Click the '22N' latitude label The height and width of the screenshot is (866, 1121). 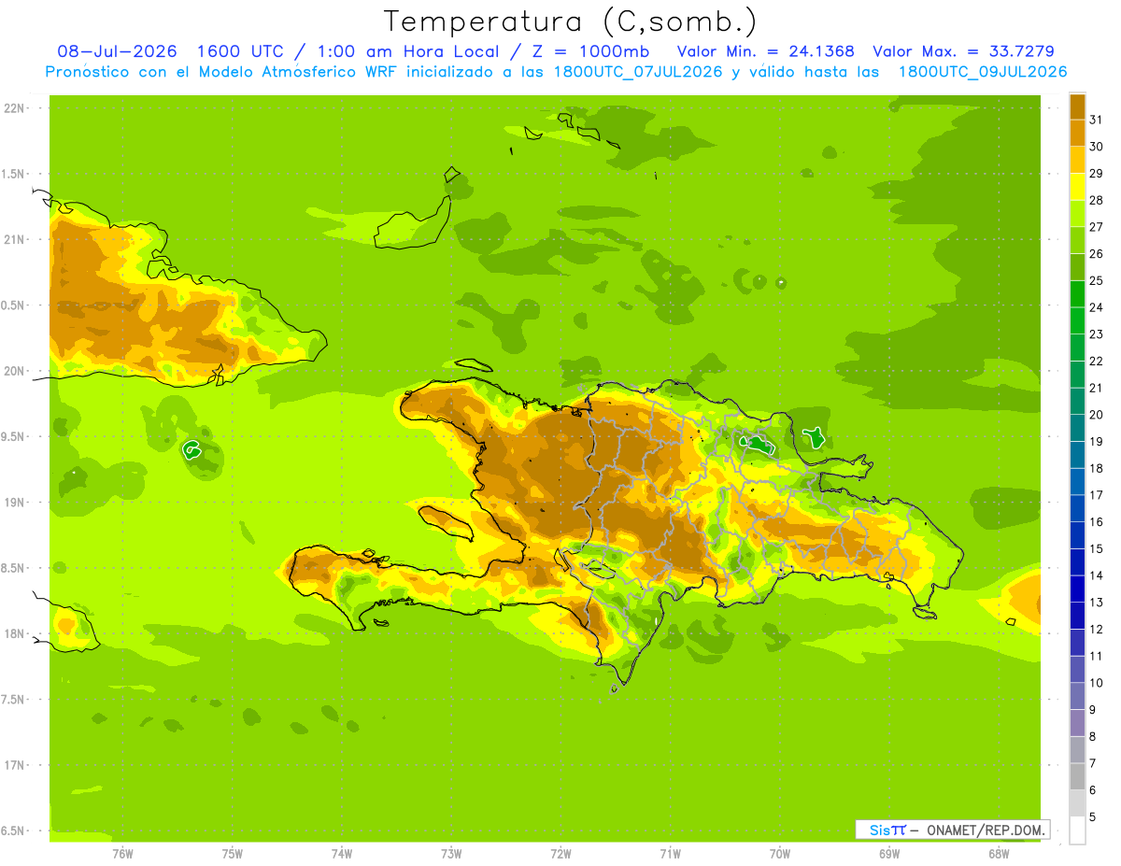click(13, 107)
